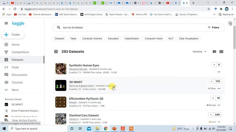Screen dimensions: 236x132
Task: Open EfficientNet-PytTorch-3D dataset
Action: [x=86, y=99]
